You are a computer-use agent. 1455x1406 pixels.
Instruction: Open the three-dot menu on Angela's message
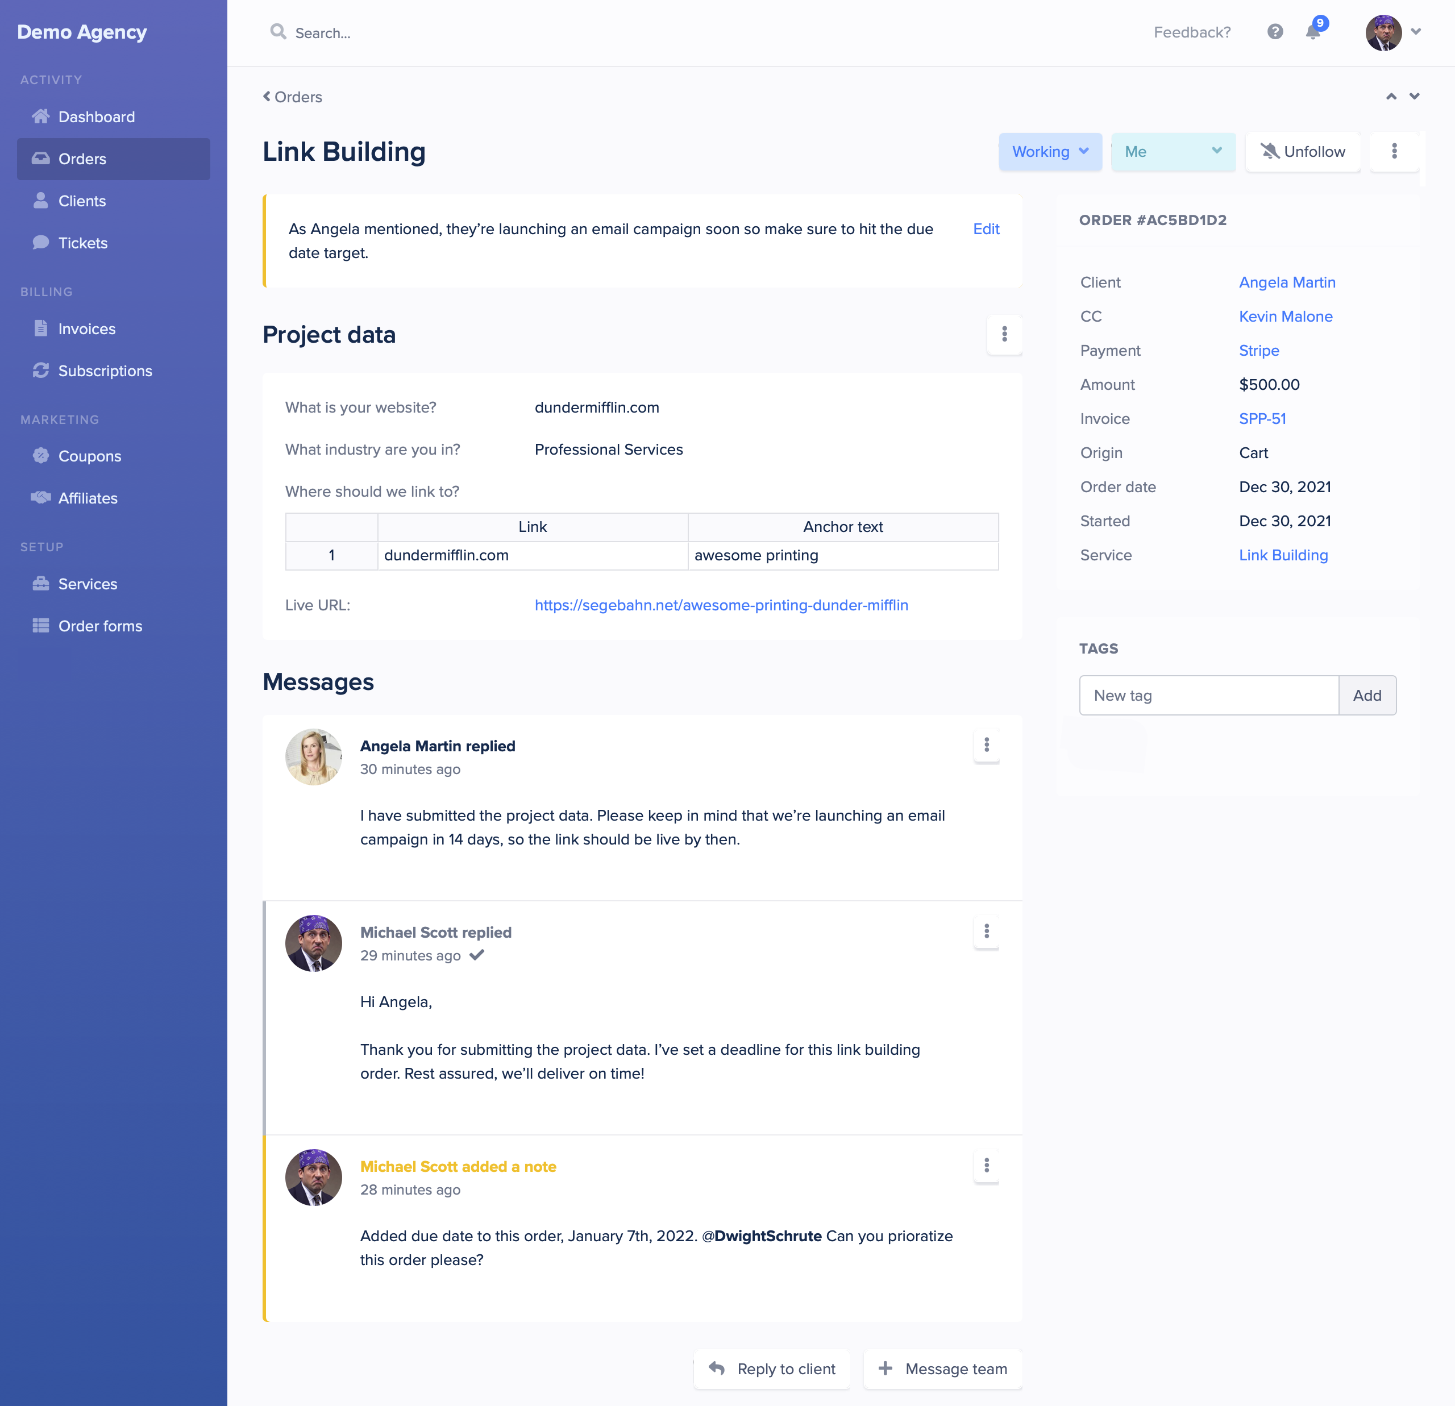click(987, 743)
